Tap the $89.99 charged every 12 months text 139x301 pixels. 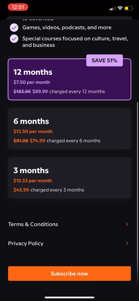click(69, 92)
